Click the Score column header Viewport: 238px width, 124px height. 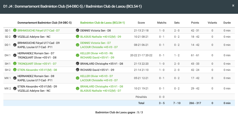[x=141, y=22]
